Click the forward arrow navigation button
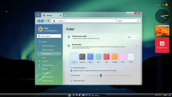 tap(42, 21)
